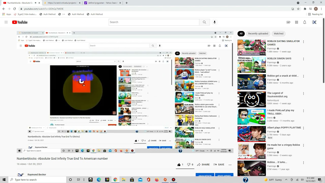Viewport: 325px width, 183px height.
Task: Open ROBLOX SIMON SAYS video title
Action: pyautogui.click(x=279, y=58)
